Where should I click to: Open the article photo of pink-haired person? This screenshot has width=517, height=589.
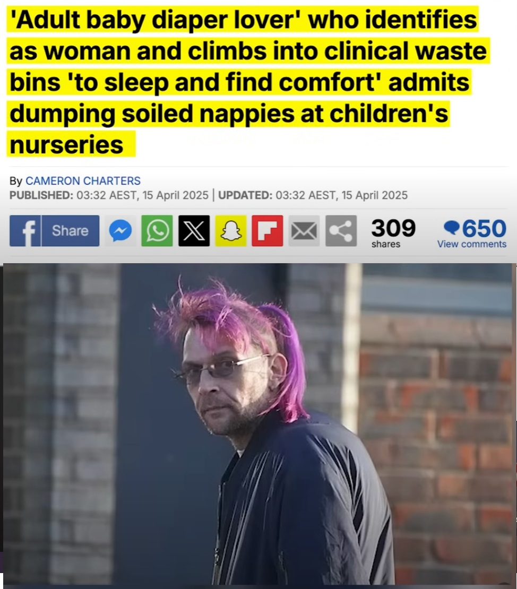point(258,424)
